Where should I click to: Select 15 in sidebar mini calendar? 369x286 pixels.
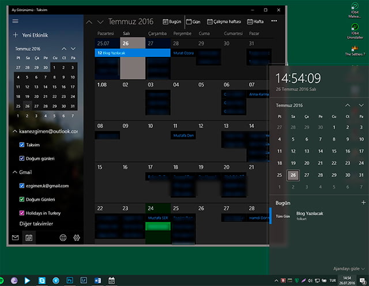tap(55, 87)
